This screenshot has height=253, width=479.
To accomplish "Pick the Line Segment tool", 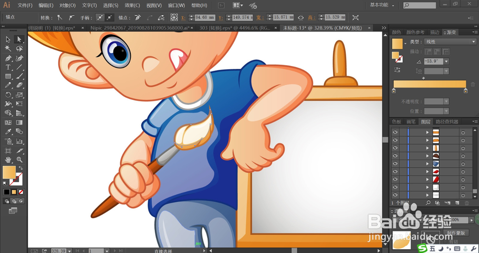I will (x=19, y=67).
